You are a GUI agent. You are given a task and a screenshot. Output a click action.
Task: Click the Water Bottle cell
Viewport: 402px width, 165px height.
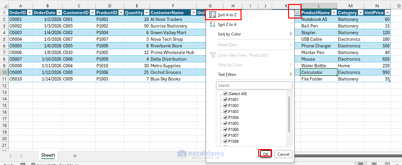point(319,66)
